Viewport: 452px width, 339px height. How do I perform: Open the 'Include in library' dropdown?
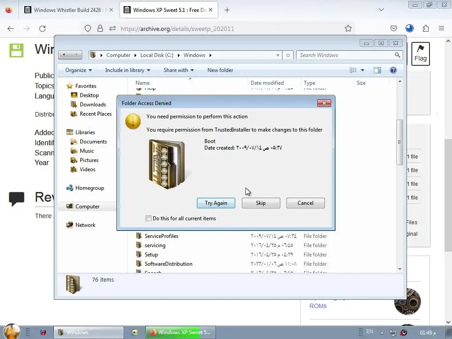click(128, 70)
